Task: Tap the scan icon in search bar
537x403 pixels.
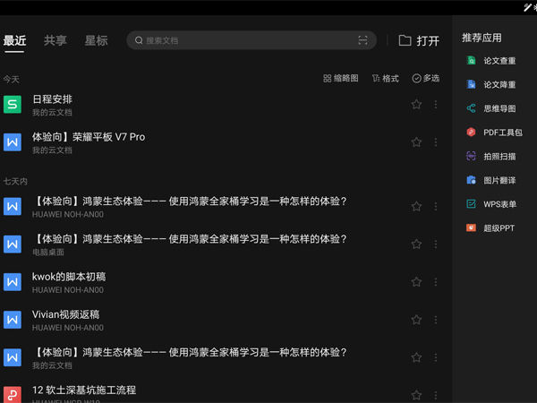Action: (363, 40)
